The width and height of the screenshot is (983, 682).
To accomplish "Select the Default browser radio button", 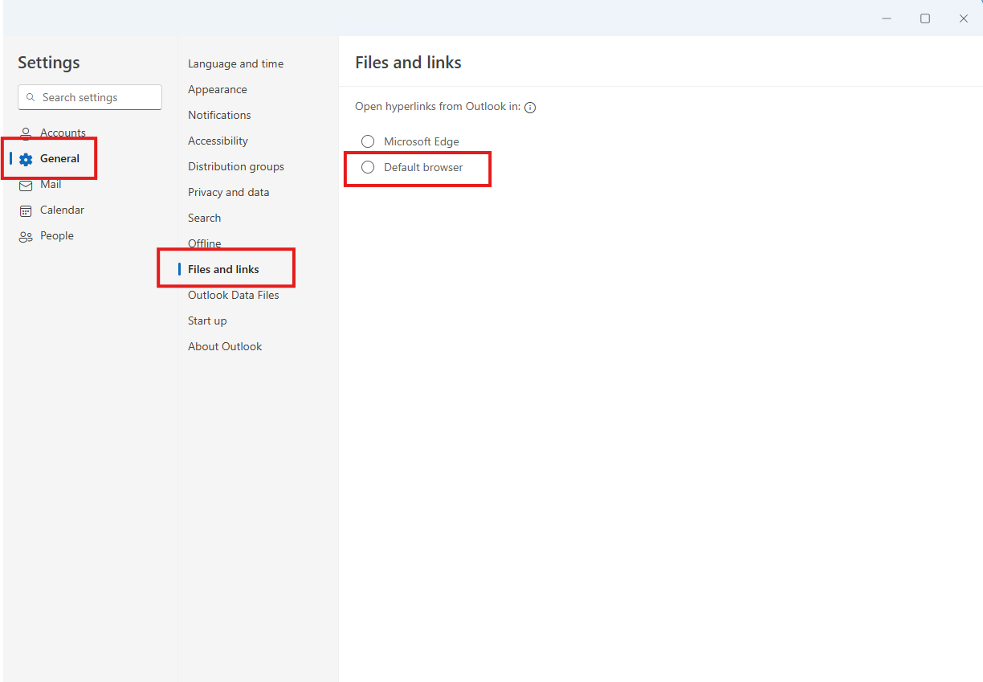I will (x=368, y=167).
